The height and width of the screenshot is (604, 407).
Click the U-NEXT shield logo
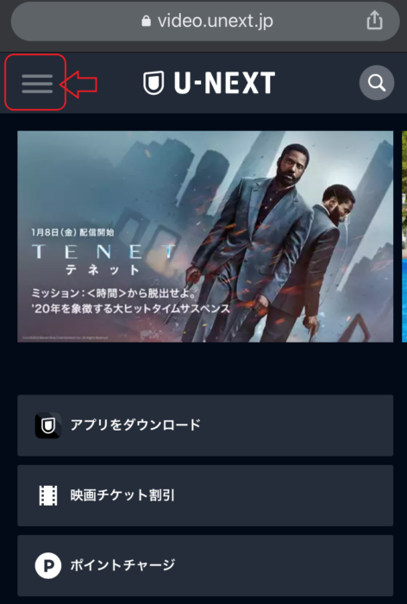153,83
